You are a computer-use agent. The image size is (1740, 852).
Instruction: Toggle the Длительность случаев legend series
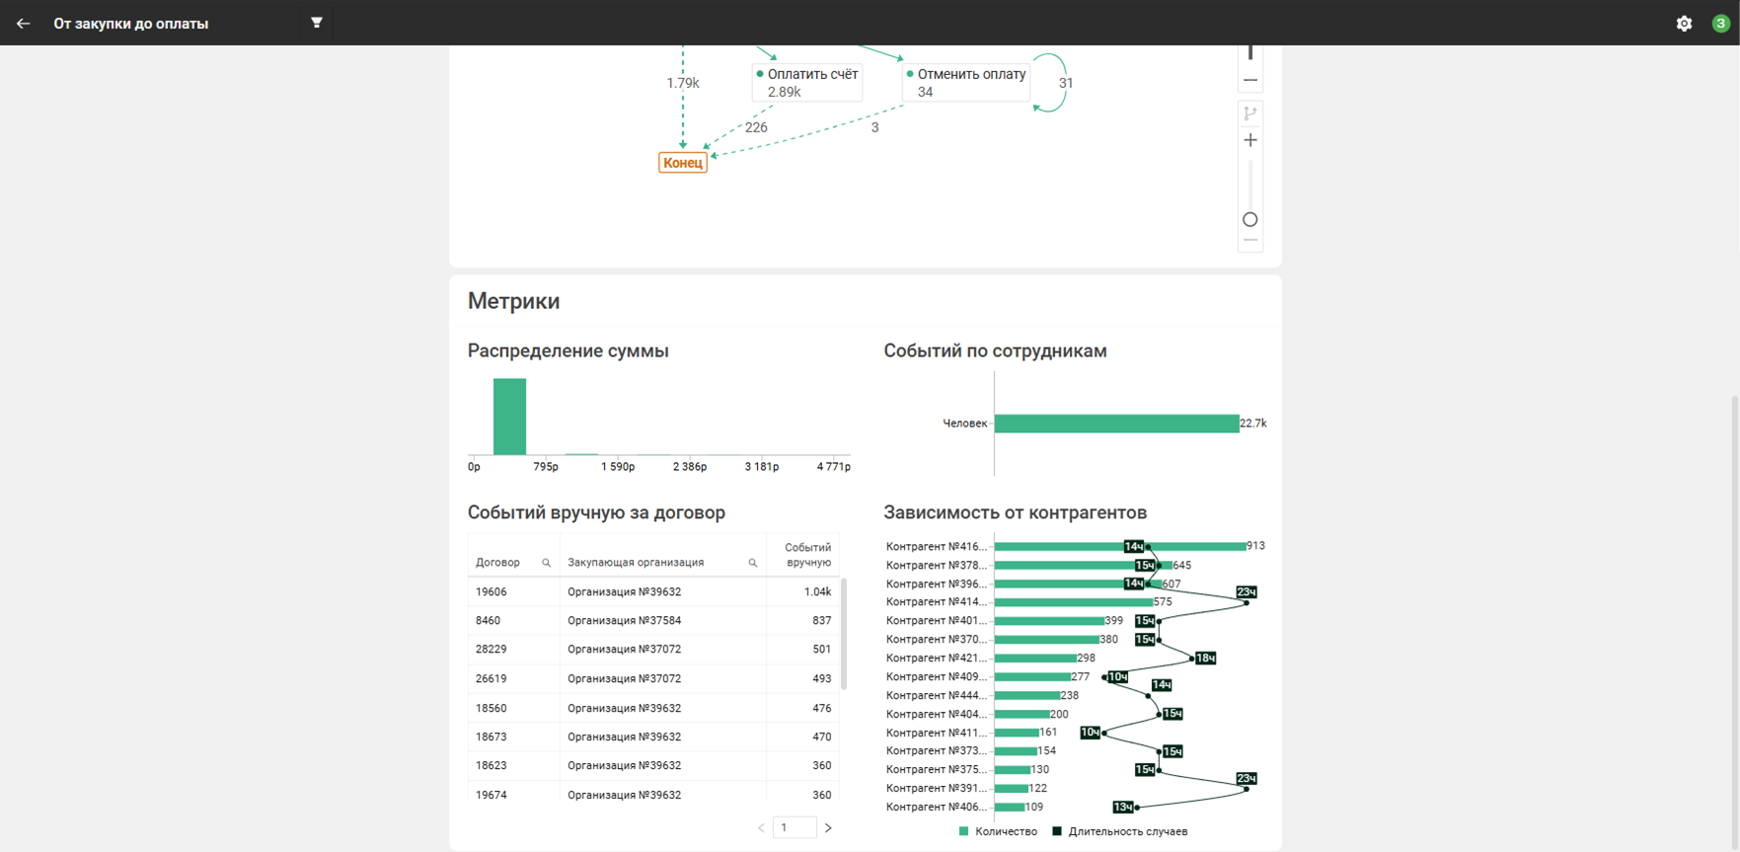point(1119,832)
